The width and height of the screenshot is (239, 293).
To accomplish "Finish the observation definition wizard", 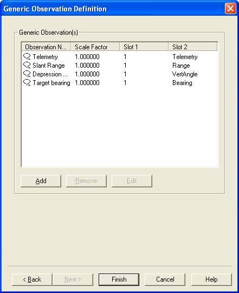I will pos(119,279).
